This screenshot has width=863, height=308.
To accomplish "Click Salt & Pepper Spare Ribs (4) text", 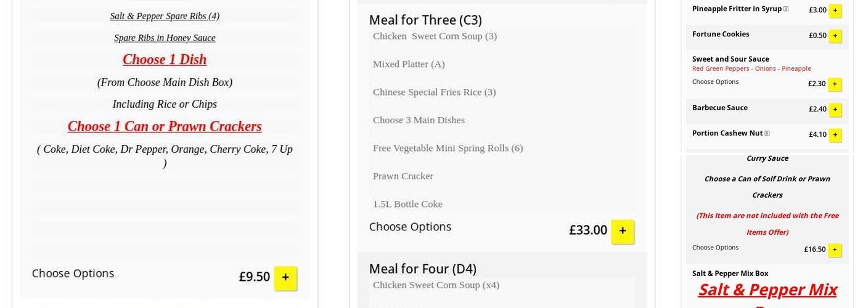I will click(165, 16).
